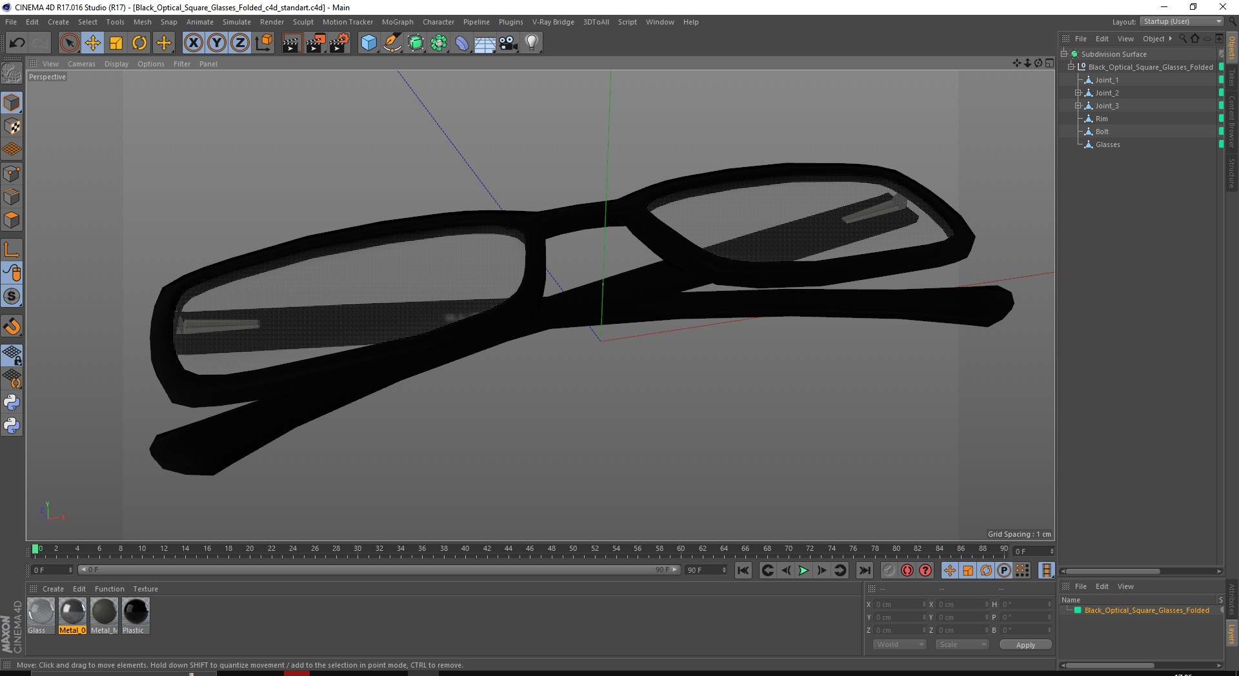1239x676 pixels.
Task: Activate the Move tool in top toolbar
Action: [92, 43]
